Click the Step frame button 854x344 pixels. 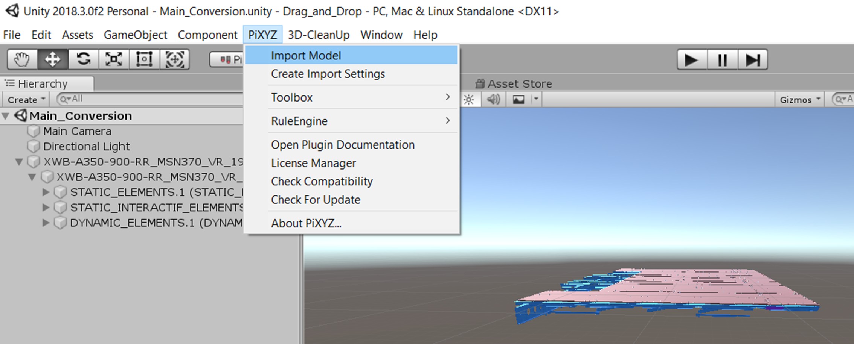752,60
